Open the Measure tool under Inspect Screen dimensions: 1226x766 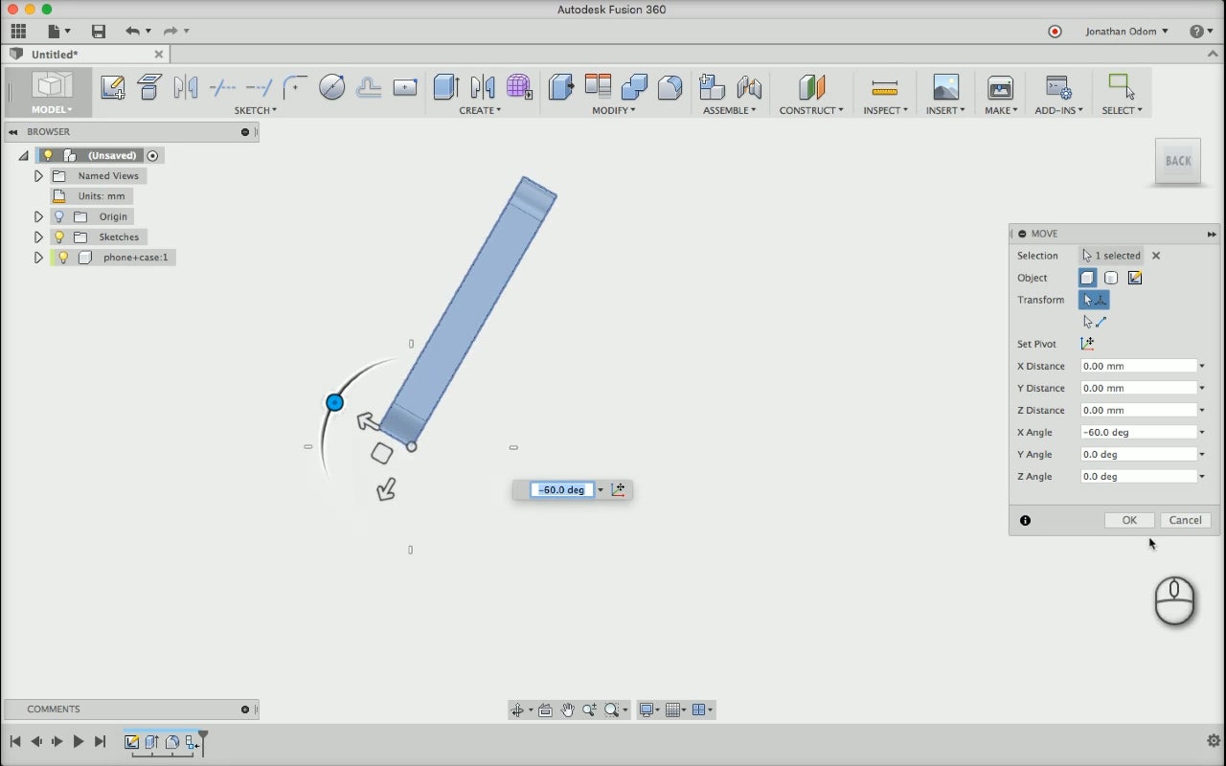(x=884, y=88)
